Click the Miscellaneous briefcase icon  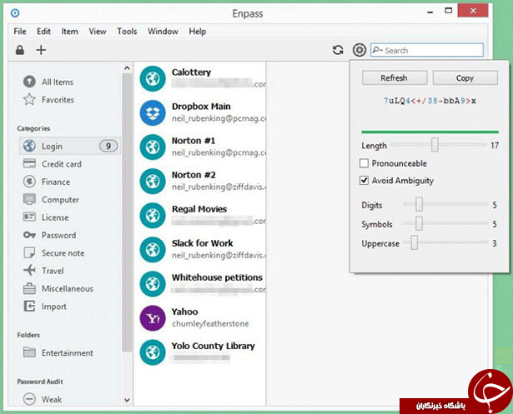coord(29,288)
